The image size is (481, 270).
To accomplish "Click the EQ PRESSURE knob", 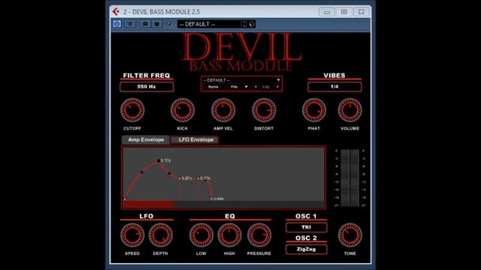I will click(x=259, y=235).
